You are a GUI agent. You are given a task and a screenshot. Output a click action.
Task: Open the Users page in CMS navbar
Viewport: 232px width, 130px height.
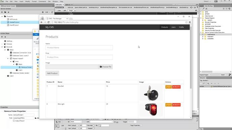click(x=173, y=27)
